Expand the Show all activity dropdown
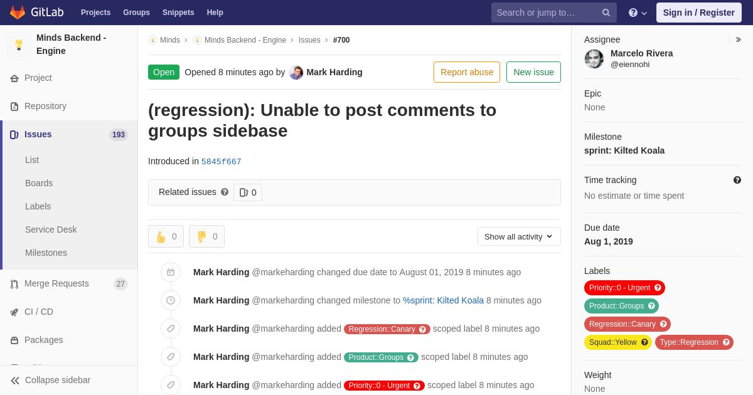 tap(519, 236)
